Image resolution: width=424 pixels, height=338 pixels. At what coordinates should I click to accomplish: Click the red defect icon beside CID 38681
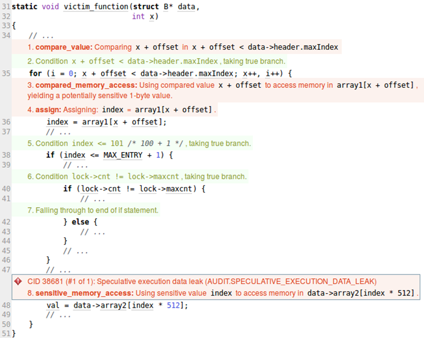[18, 281]
